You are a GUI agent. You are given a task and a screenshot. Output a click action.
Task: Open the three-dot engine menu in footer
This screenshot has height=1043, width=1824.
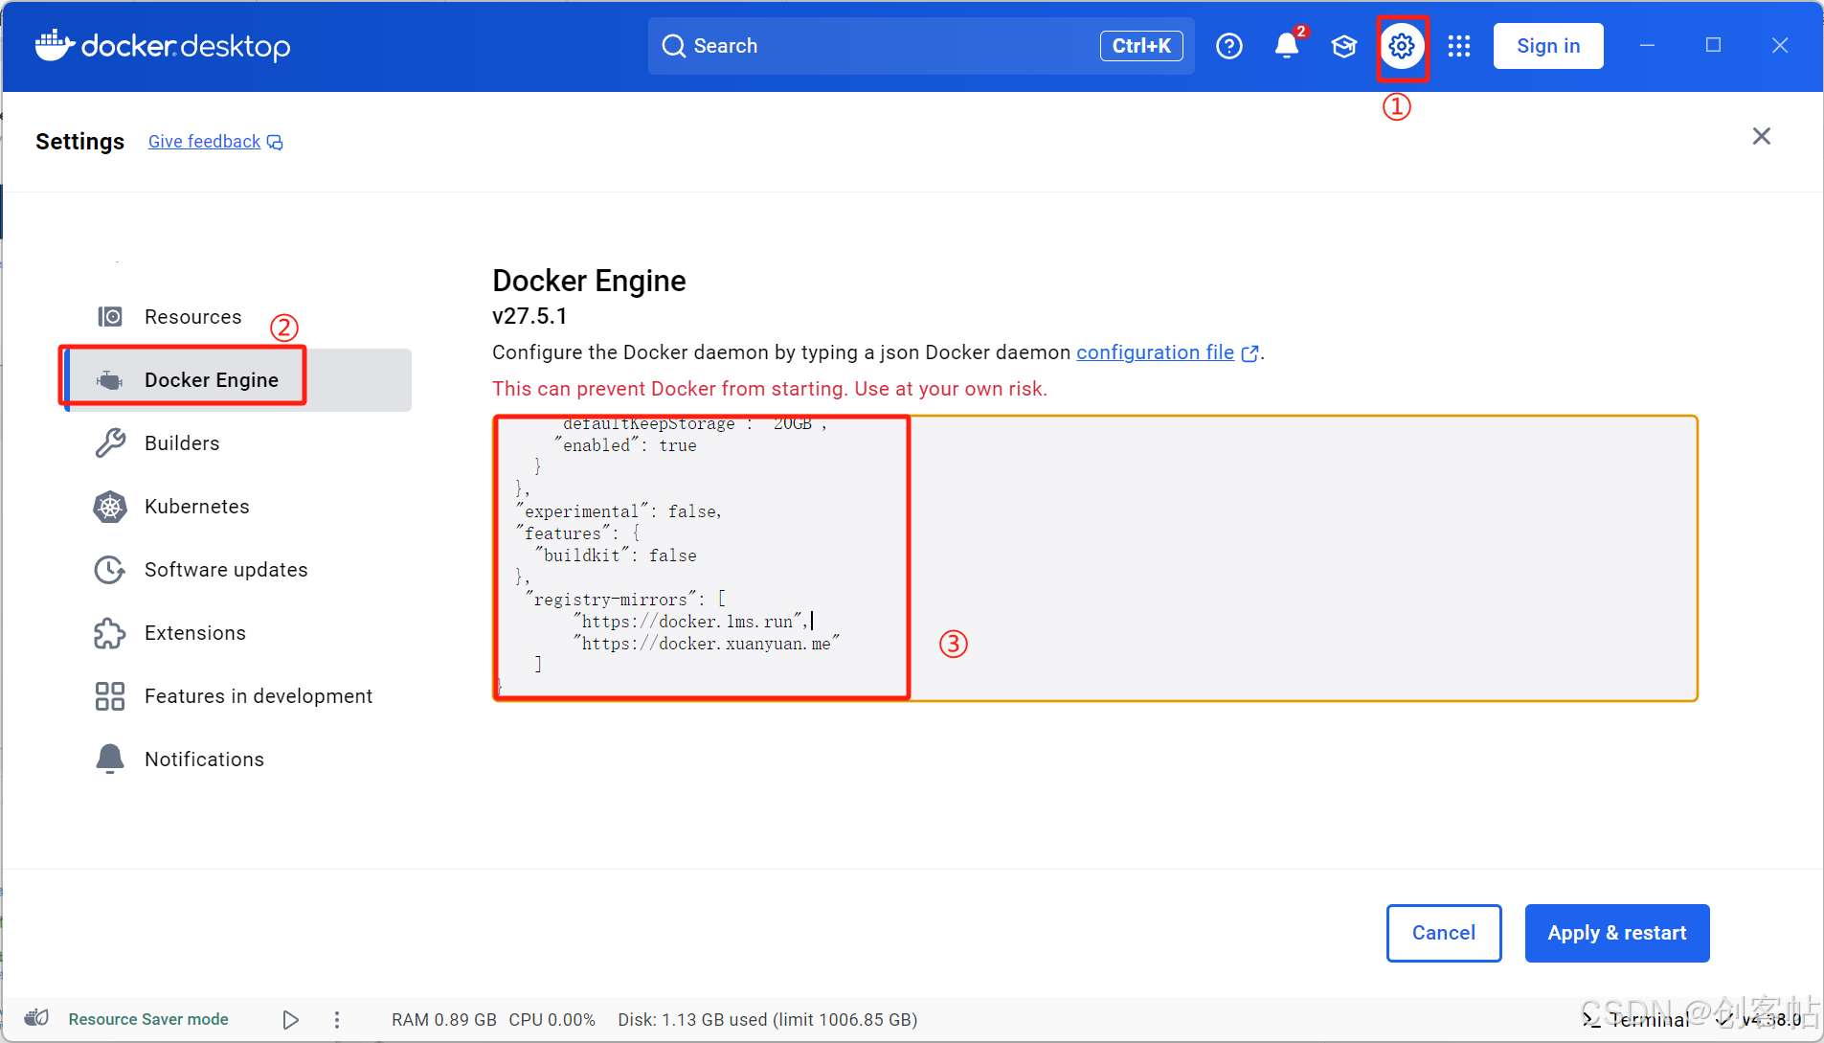[337, 1020]
